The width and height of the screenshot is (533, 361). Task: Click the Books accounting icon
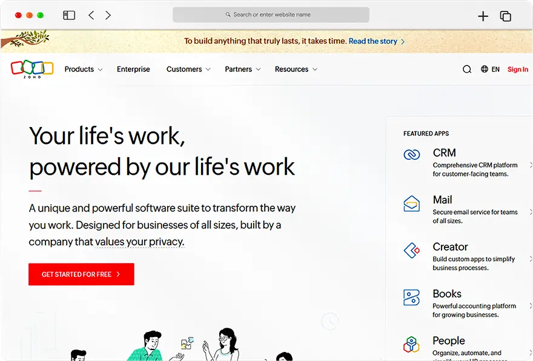coord(411,298)
